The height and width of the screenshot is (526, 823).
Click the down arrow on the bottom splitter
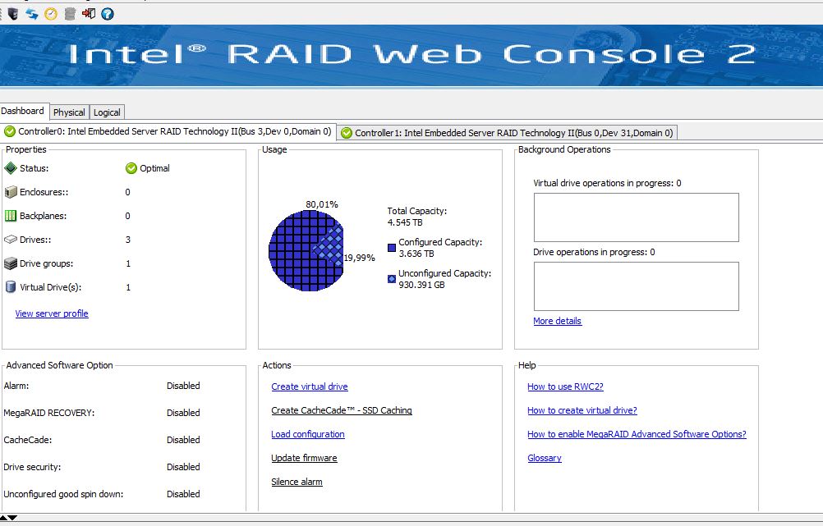(x=12, y=518)
